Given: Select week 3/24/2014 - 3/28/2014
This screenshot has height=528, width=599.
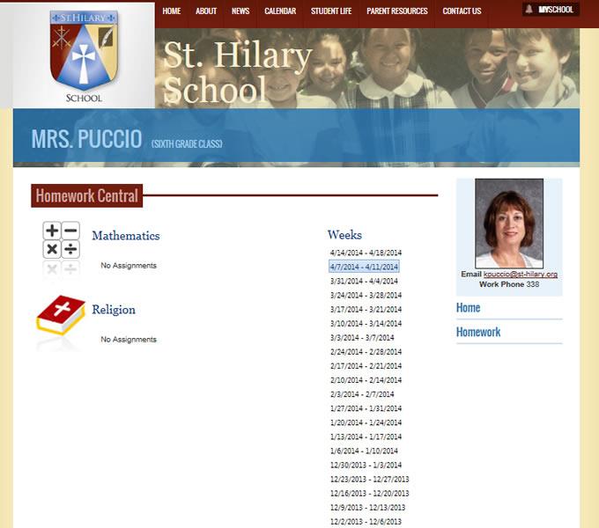Looking at the screenshot, I should [x=366, y=295].
